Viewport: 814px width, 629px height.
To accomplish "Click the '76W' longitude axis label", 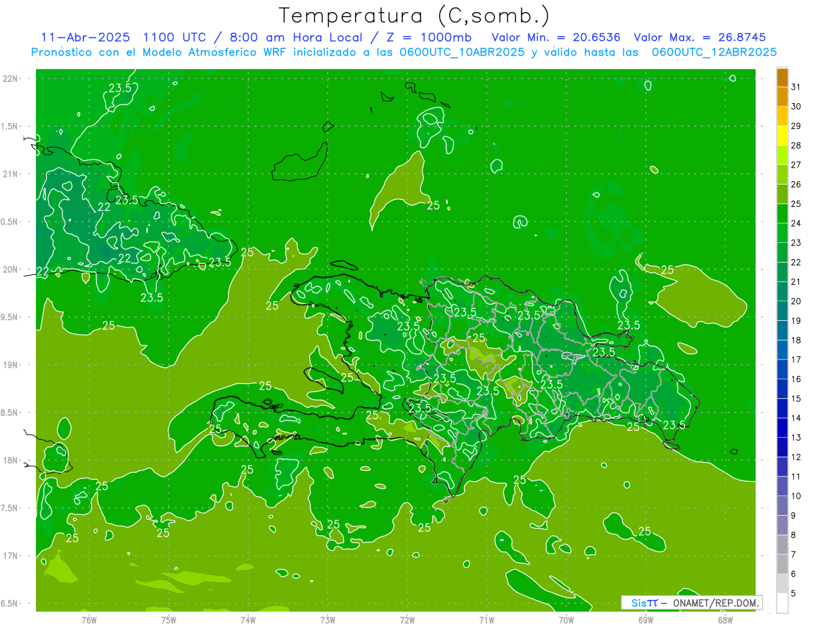I will click(89, 620).
